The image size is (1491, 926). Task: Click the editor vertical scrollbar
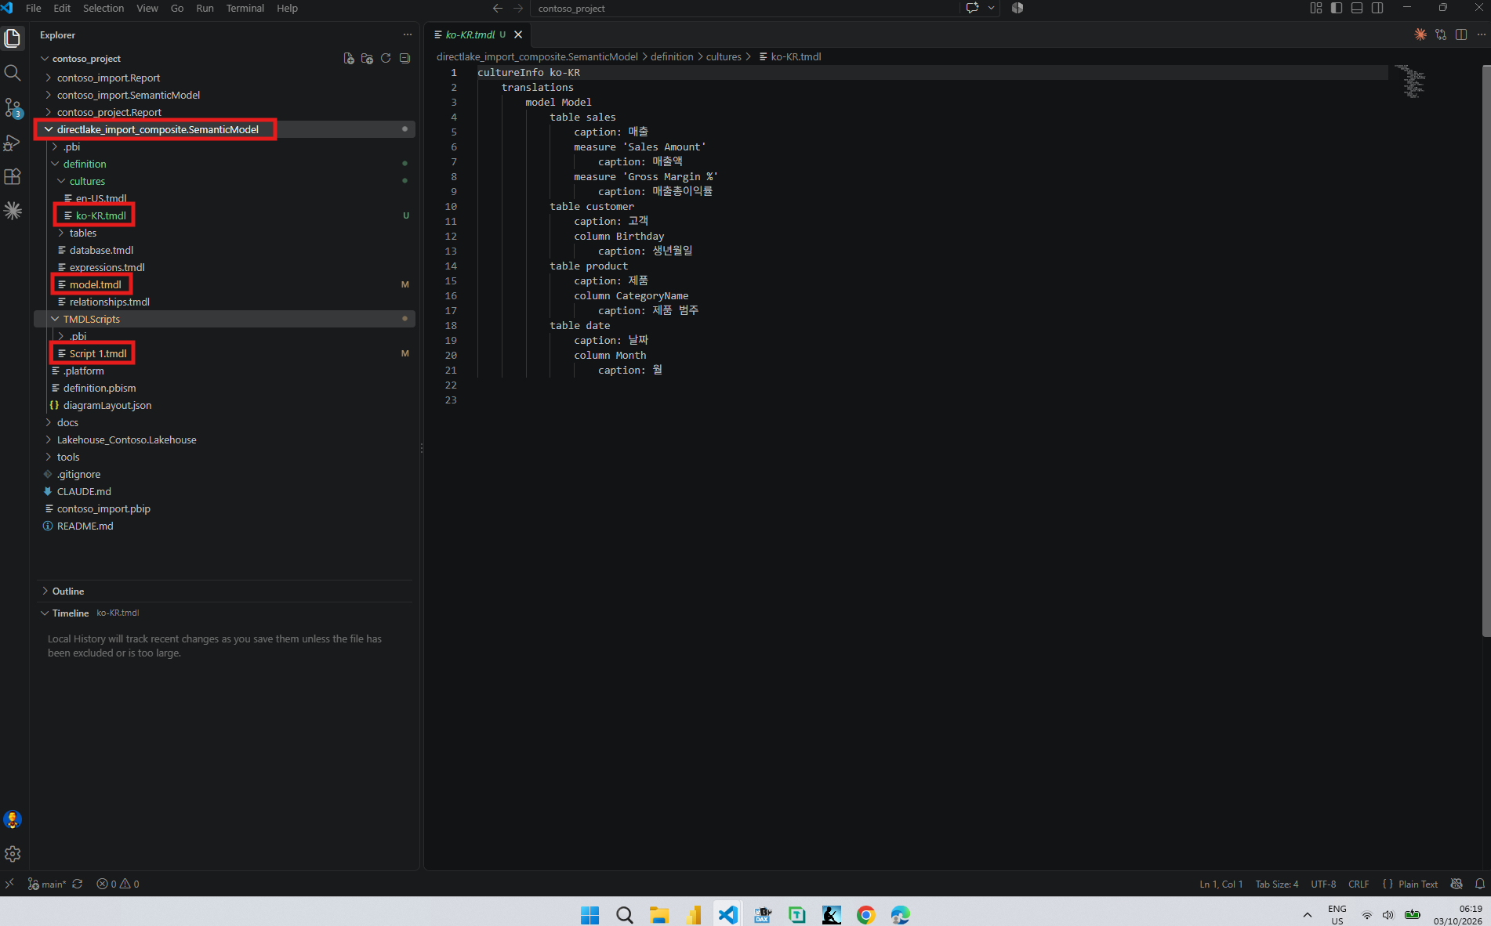(x=1486, y=351)
